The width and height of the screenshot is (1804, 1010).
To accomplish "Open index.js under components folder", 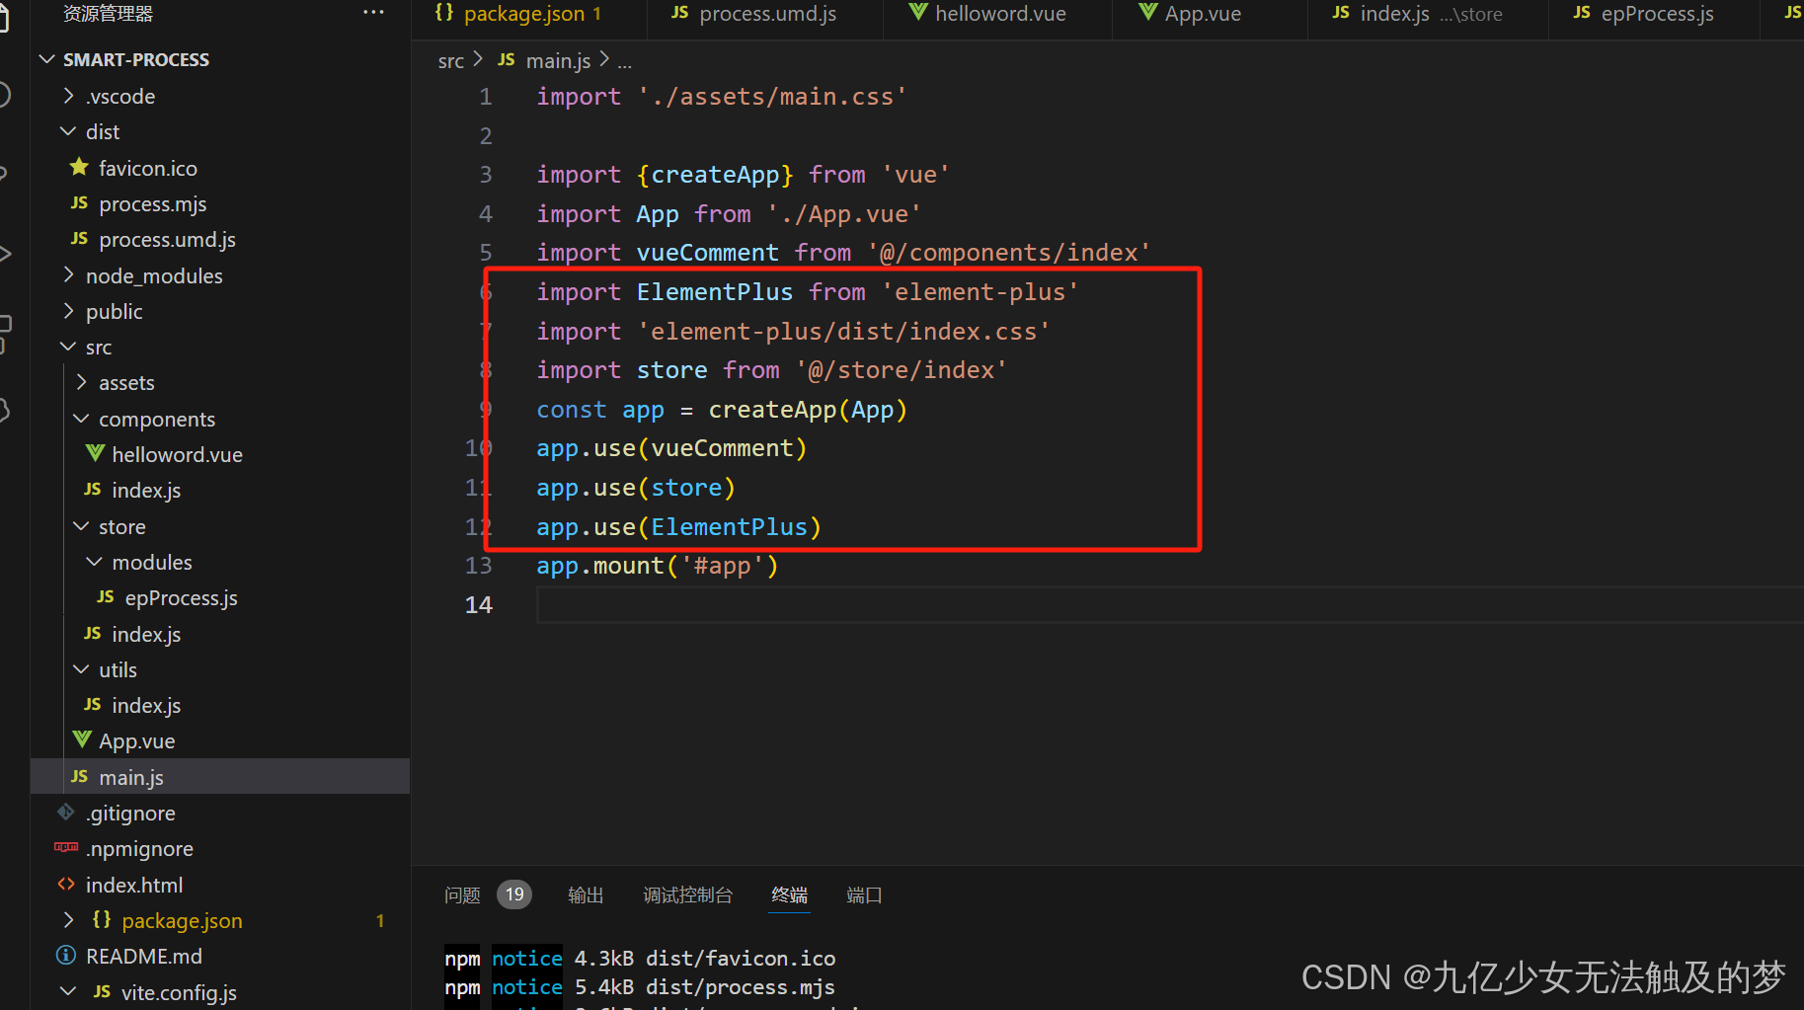I will [x=146, y=490].
